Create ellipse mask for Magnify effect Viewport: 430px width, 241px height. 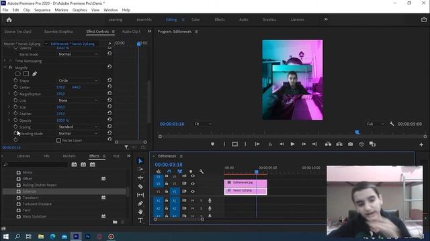click(17, 74)
